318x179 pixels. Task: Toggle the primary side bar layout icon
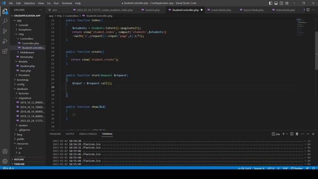point(270,3)
